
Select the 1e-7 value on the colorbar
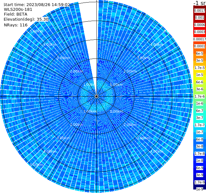point(200,132)
